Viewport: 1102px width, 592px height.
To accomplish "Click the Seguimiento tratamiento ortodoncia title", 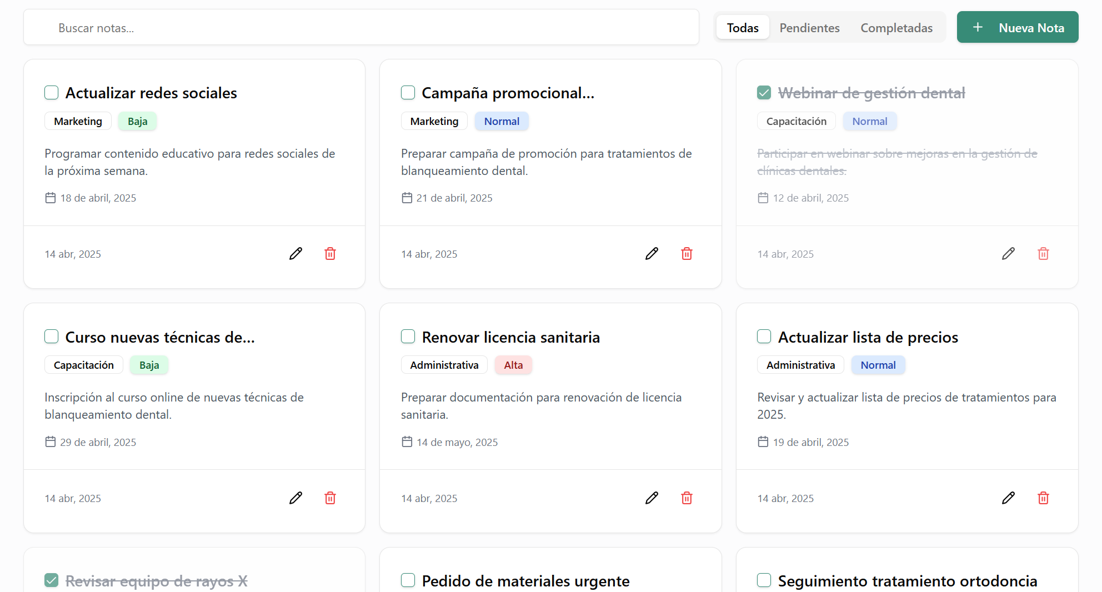I will pyautogui.click(x=908, y=581).
